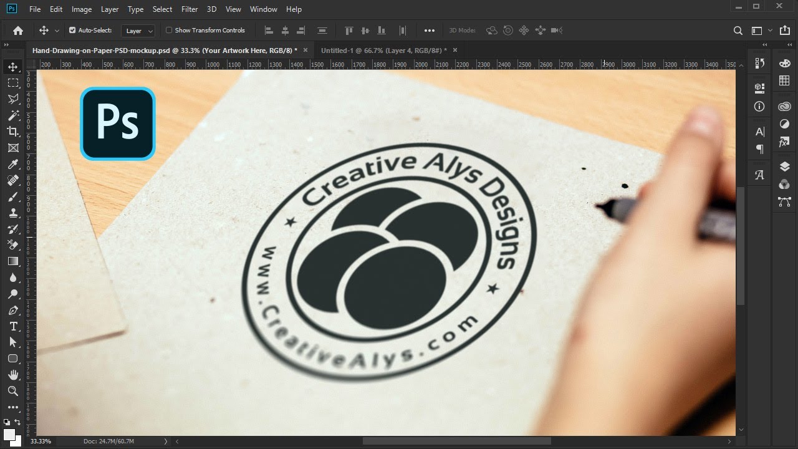This screenshot has height=449, width=798.
Task: Select the History Brush tool
Action: pos(12,229)
